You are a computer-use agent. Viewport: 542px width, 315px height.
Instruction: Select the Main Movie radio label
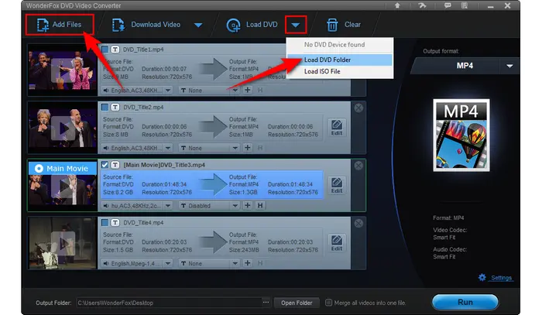click(x=62, y=168)
